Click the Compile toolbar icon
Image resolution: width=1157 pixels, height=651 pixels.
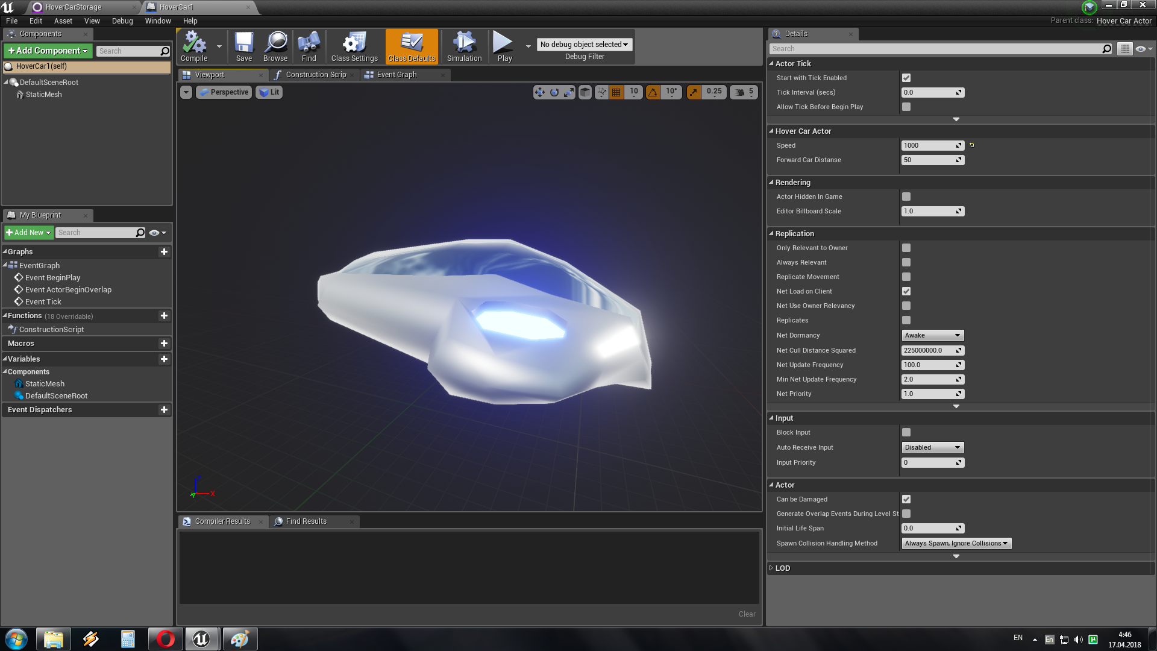194,46
